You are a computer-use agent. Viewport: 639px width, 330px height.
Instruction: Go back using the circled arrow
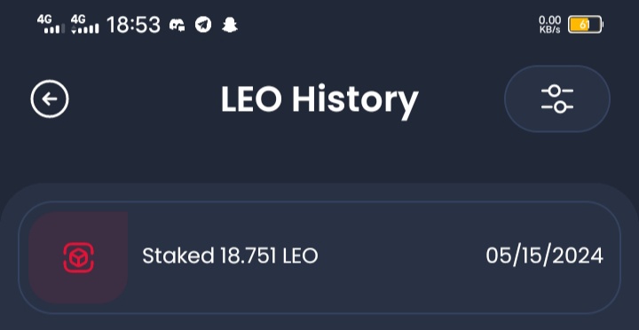(50, 99)
